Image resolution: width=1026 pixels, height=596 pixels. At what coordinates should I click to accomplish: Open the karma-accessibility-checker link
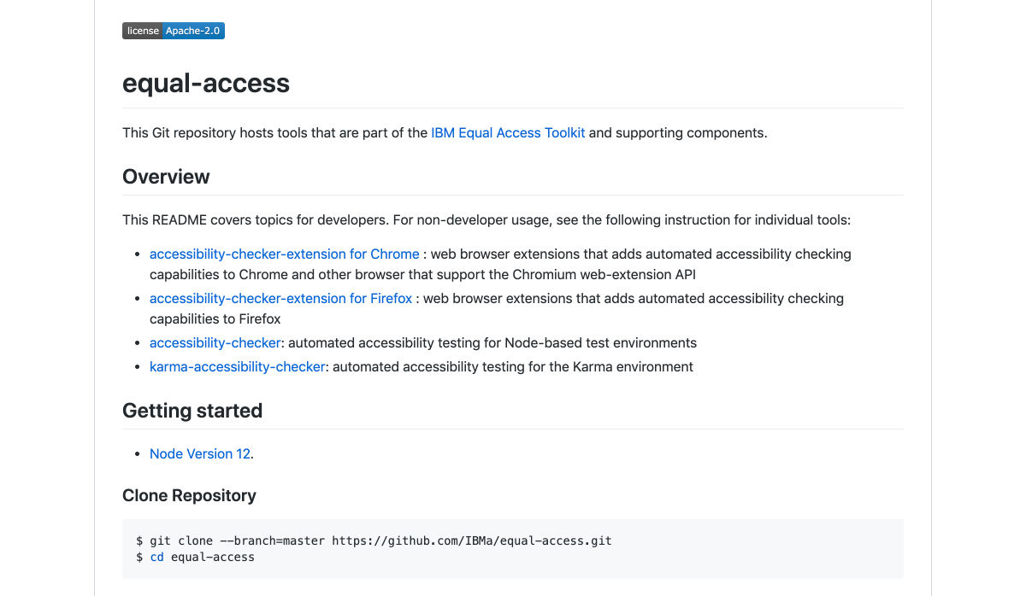(x=237, y=366)
